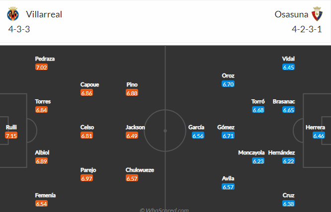Click player name Moncayola
Viewport: 331px width, 212px height.
coord(251,152)
